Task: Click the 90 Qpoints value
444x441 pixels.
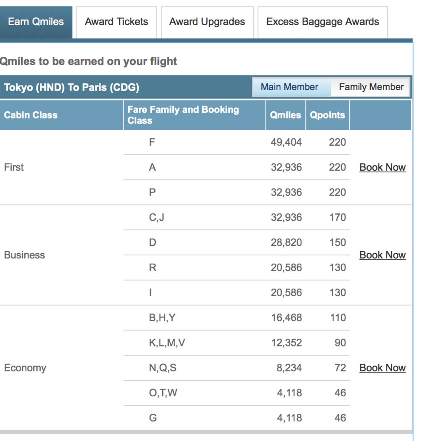Action: [x=340, y=343]
